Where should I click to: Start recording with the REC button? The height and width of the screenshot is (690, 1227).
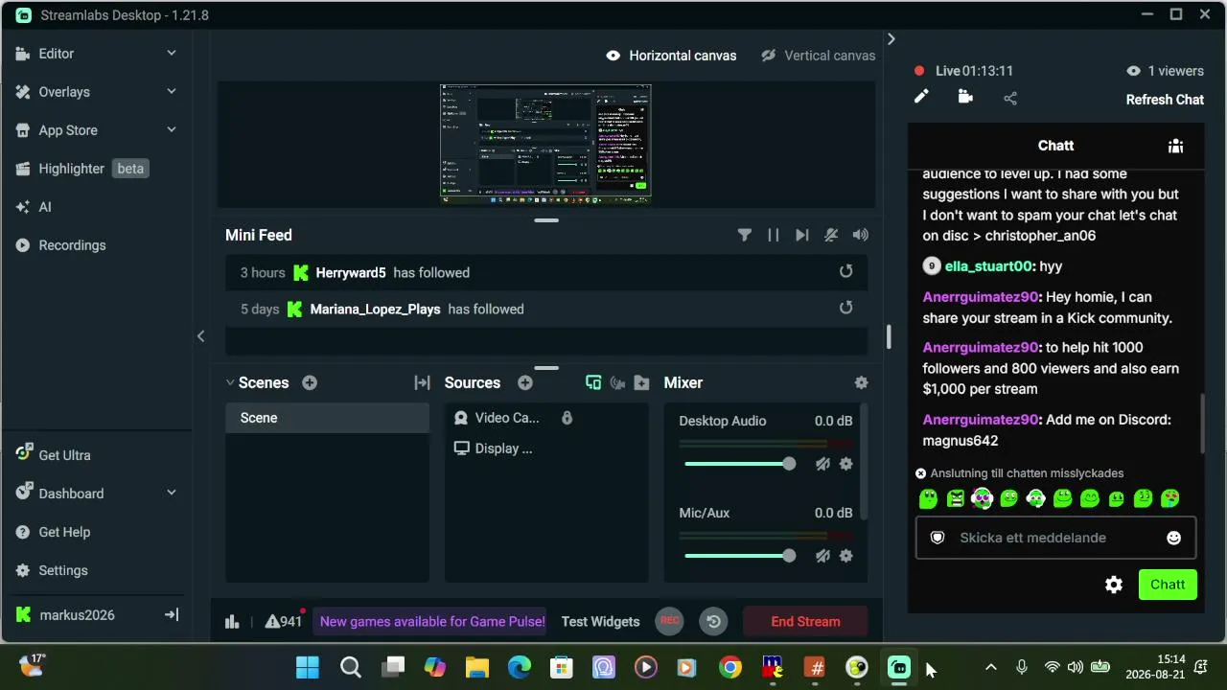coord(670,621)
